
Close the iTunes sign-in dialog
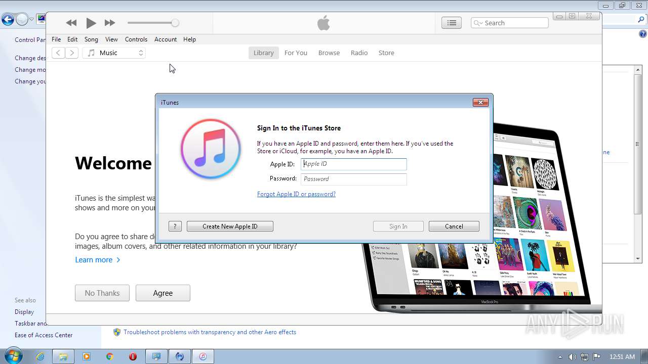click(480, 102)
